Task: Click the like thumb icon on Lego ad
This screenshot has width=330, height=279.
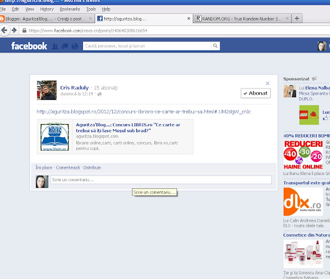Action: pyautogui.click(x=325, y=118)
